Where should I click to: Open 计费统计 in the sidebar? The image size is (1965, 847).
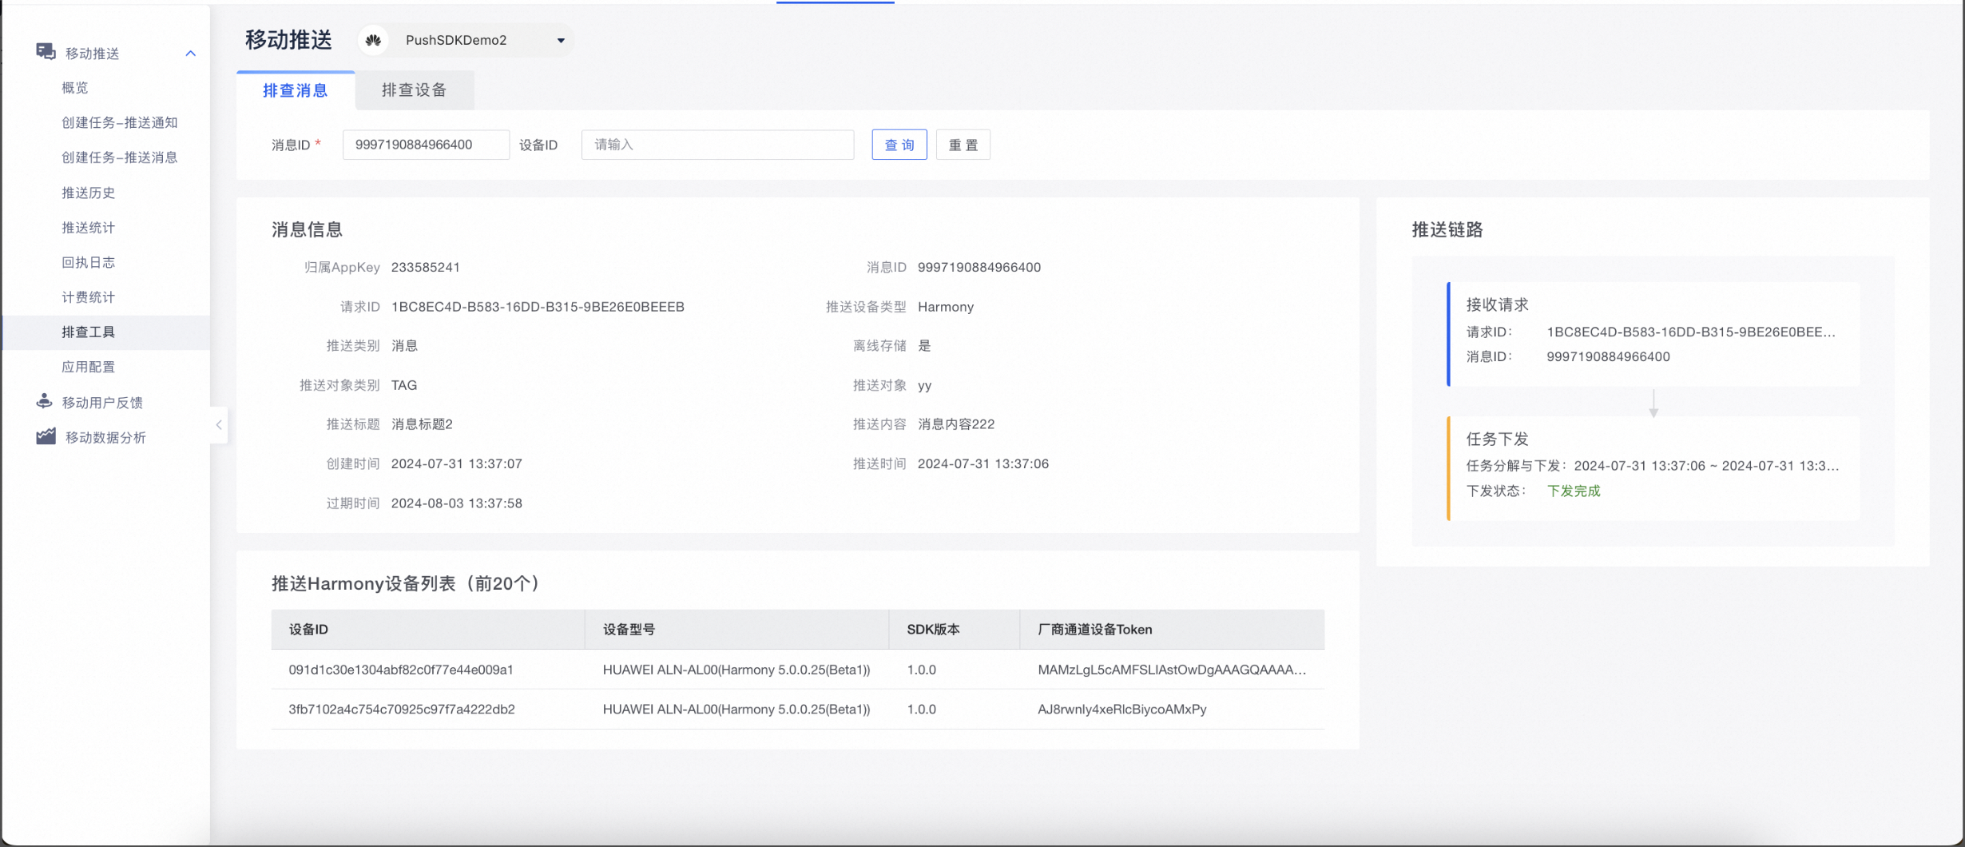pos(89,297)
